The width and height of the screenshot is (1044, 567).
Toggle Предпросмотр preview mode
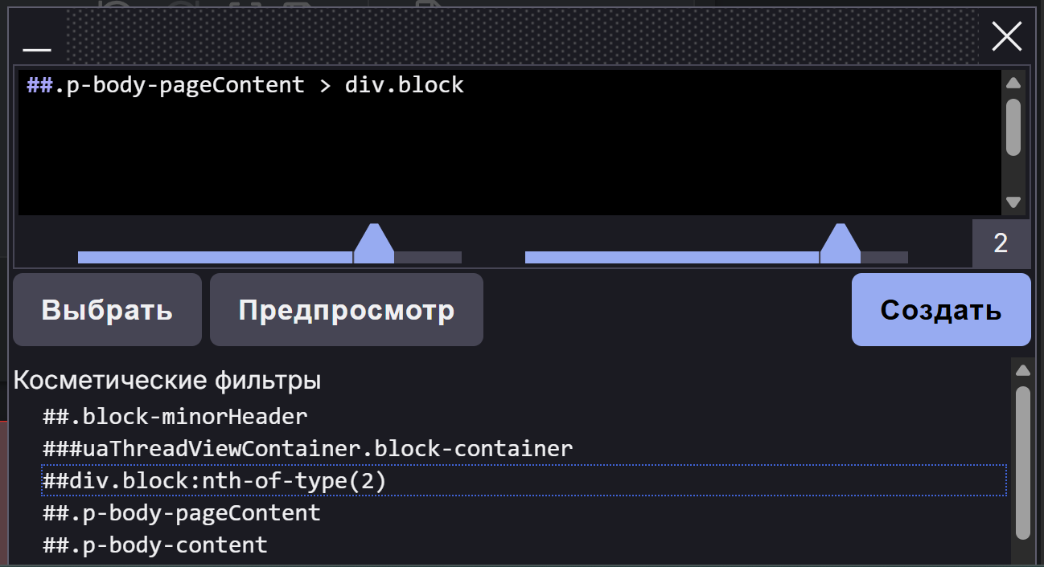(347, 310)
